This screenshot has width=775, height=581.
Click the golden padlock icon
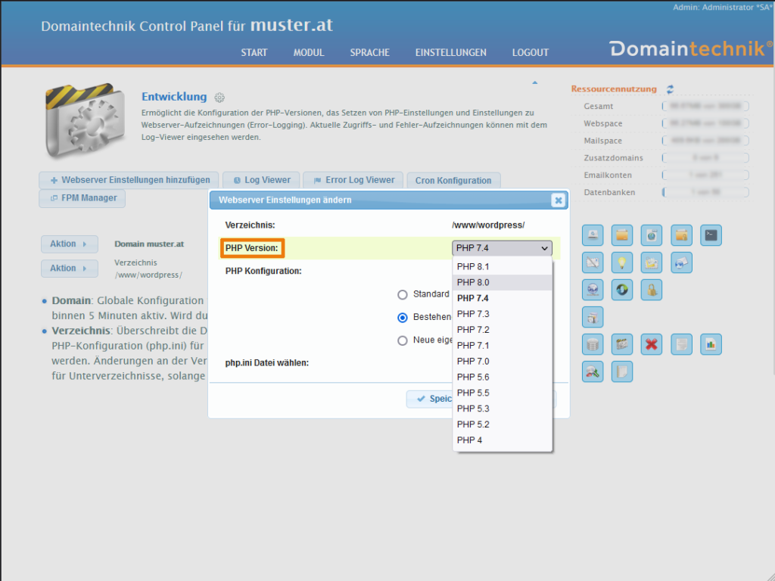click(x=652, y=290)
